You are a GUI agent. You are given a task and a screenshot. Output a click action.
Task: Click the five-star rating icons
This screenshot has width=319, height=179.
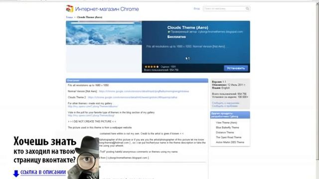152,67
